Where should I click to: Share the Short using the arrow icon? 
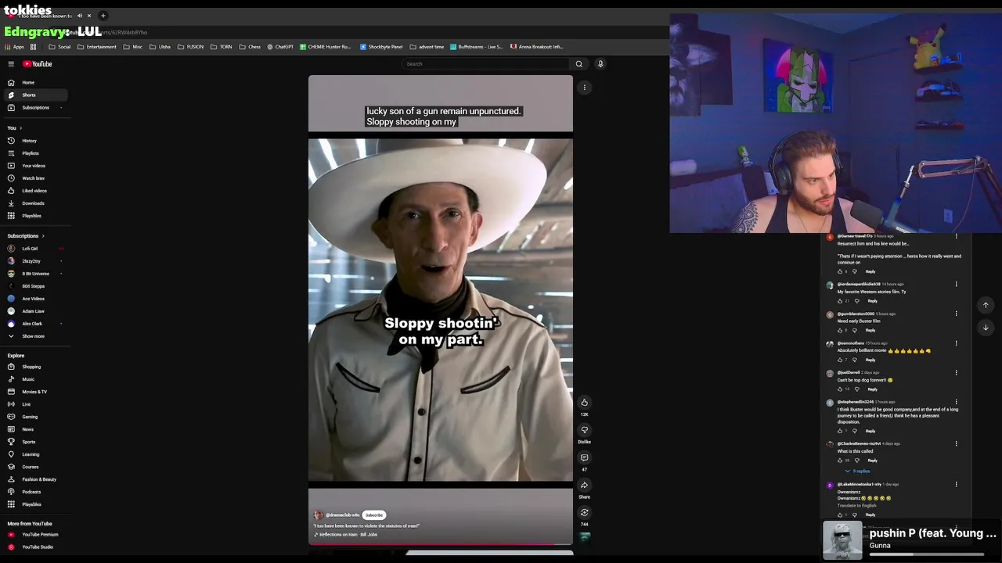click(x=584, y=485)
